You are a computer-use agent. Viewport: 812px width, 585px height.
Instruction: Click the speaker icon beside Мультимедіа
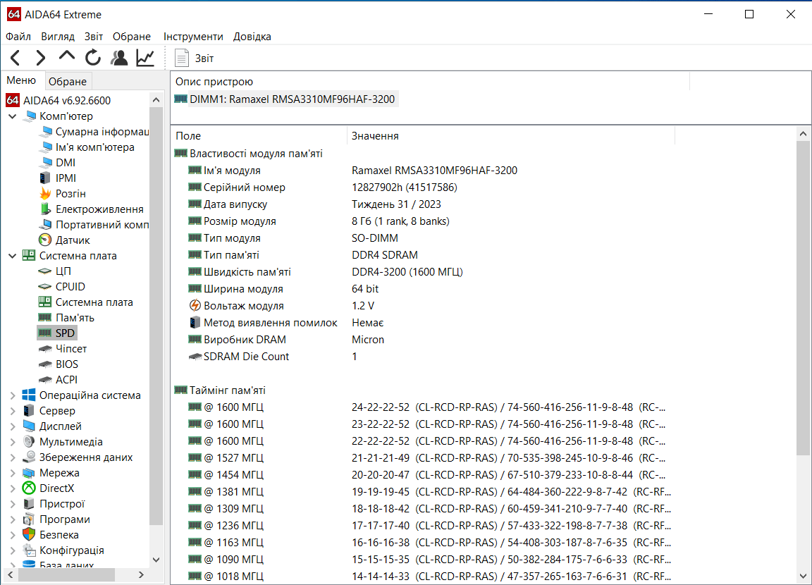(x=29, y=442)
